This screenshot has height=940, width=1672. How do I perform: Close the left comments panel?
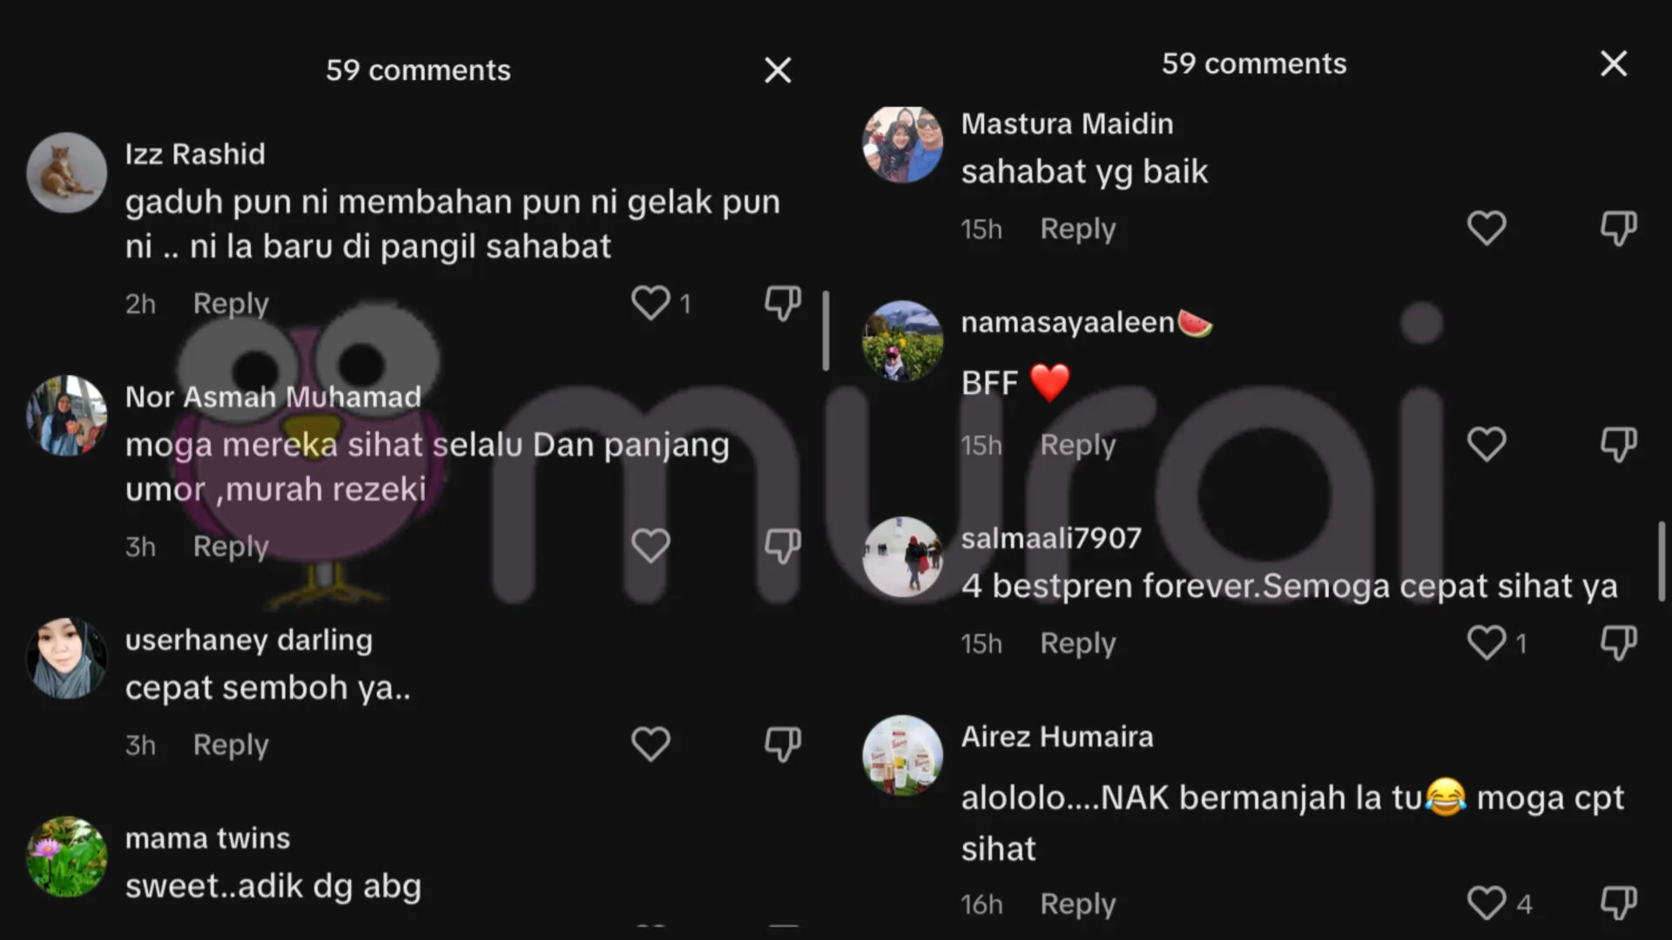(x=778, y=70)
